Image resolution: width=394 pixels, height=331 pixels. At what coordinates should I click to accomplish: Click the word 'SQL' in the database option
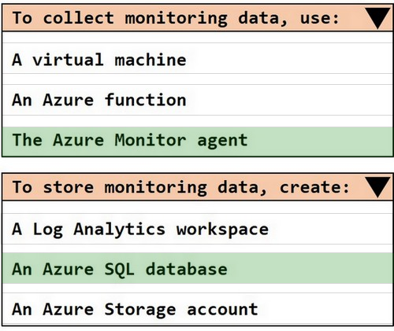120,270
